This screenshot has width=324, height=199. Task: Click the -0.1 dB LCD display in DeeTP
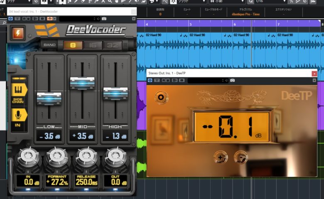232,127
